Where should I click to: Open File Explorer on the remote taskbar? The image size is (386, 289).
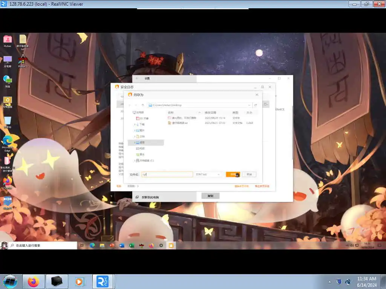[x=102, y=245]
